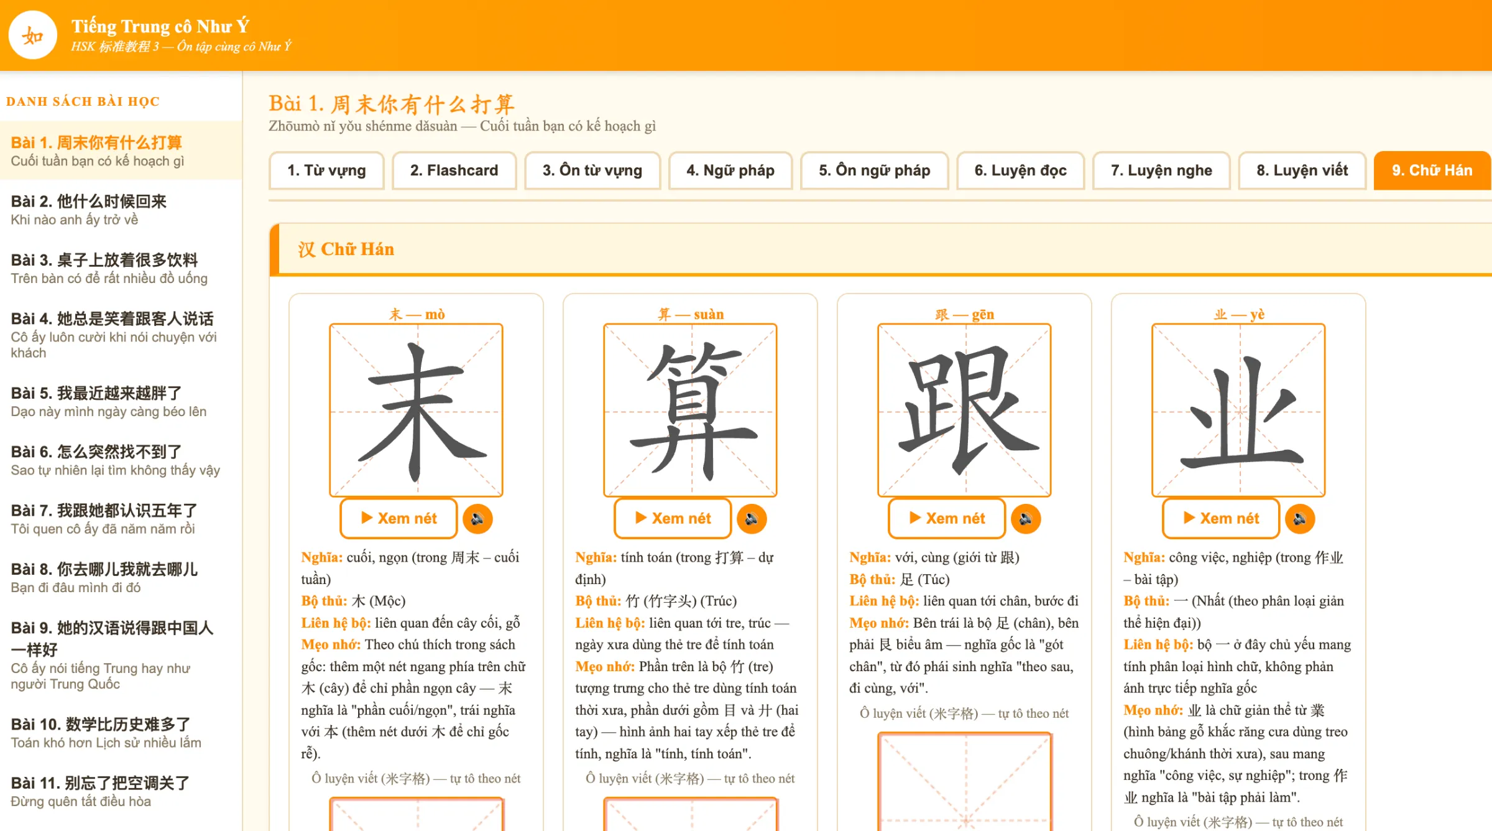
Task: Switch to the 2. Flashcard tab
Action: 454,170
